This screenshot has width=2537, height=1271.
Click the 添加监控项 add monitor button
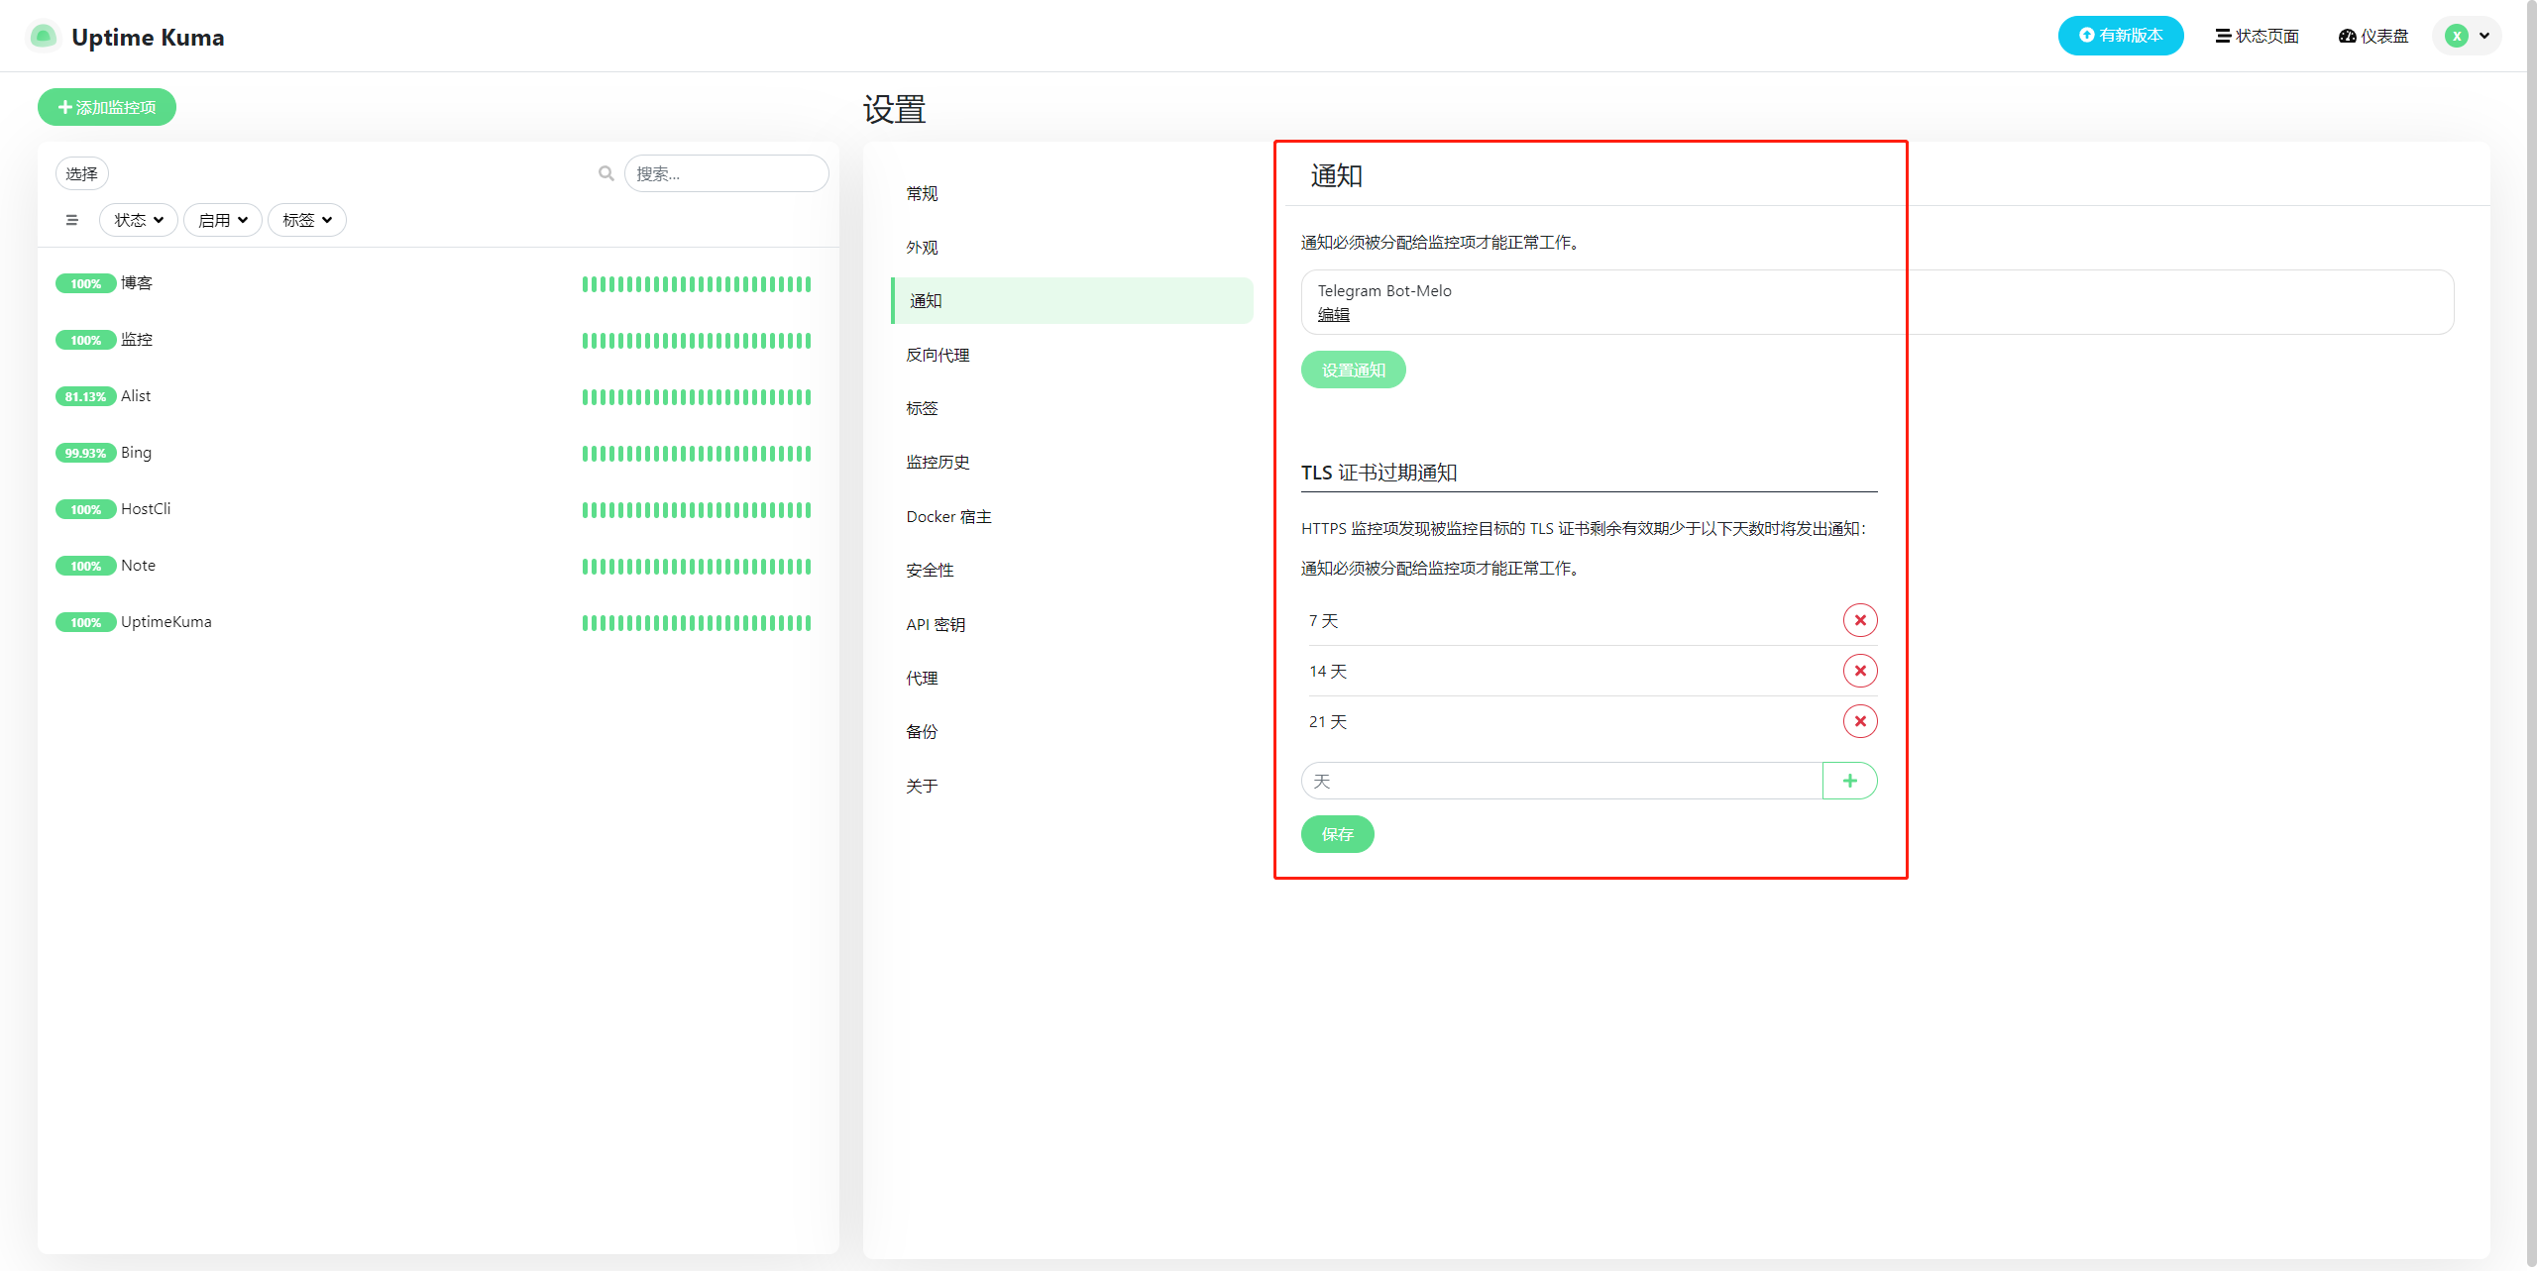pyautogui.click(x=107, y=107)
